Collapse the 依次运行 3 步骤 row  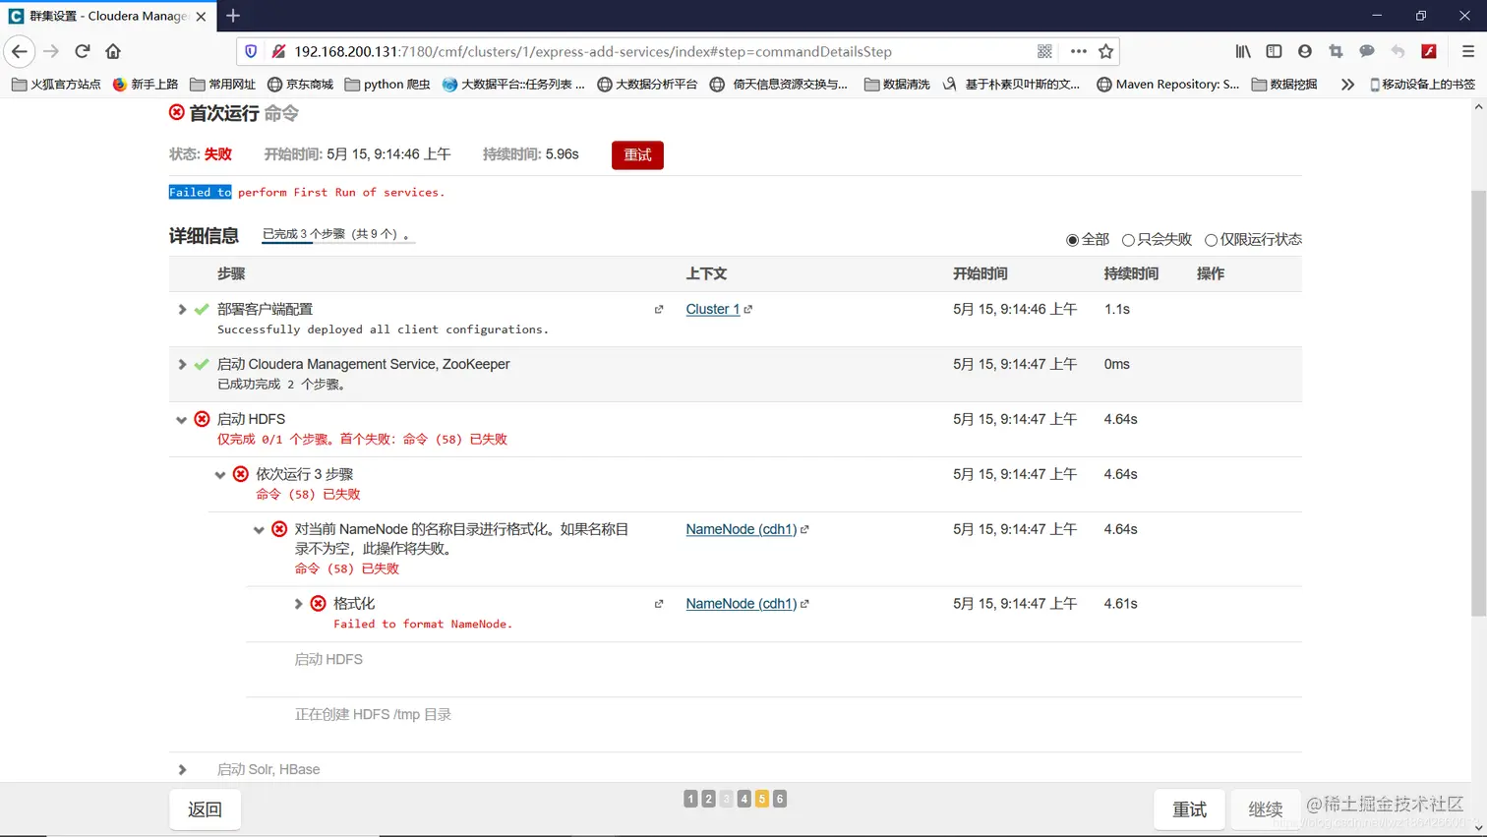[220, 475]
